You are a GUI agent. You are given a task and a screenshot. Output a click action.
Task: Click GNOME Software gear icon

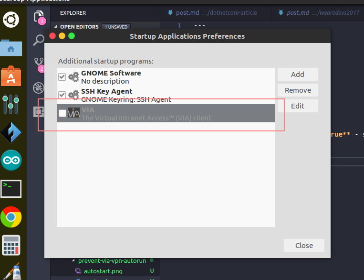[74, 77]
